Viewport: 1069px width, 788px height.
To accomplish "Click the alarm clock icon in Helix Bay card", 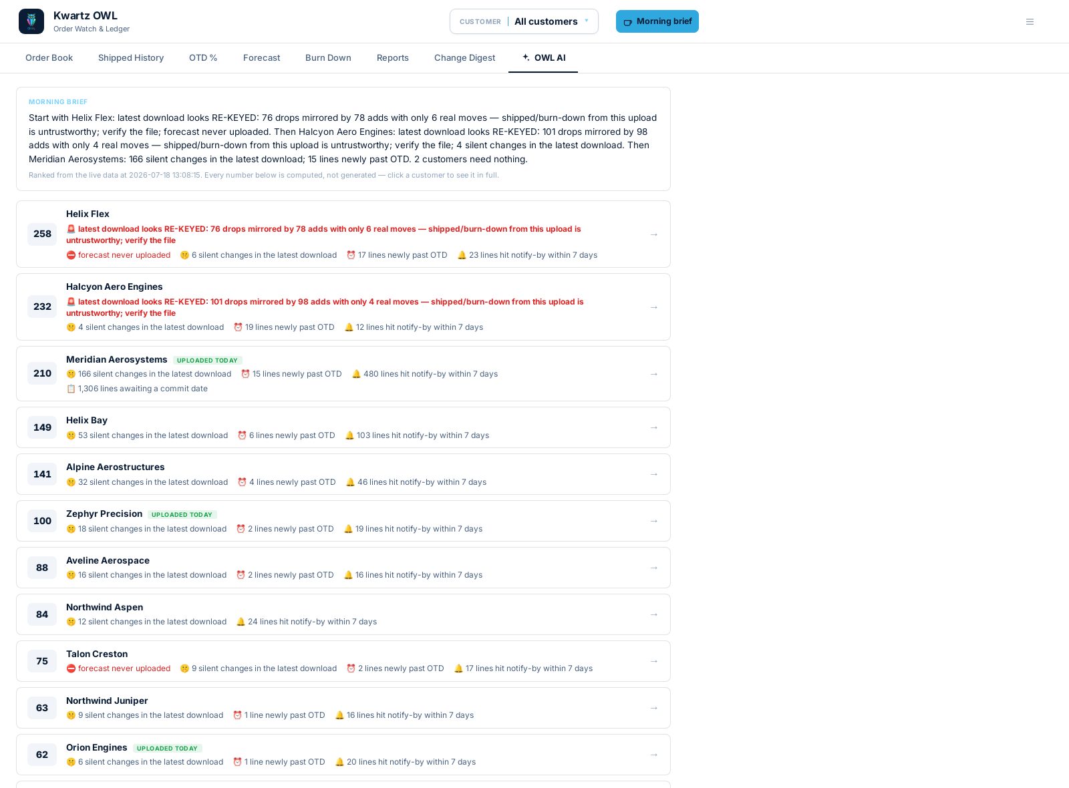I will [242, 435].
